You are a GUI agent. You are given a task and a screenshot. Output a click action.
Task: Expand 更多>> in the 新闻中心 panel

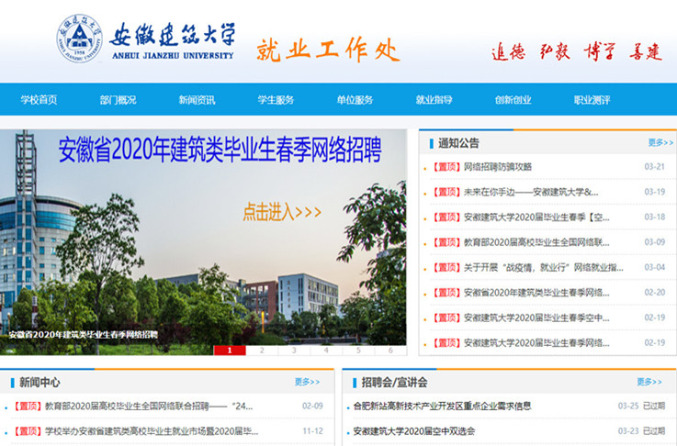pos(307,382)
